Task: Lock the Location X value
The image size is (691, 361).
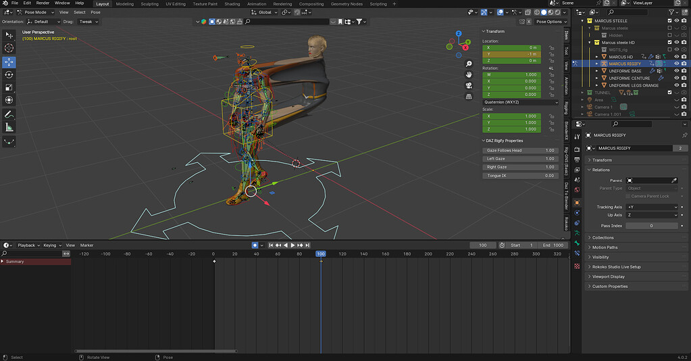Action: point(551,48)
